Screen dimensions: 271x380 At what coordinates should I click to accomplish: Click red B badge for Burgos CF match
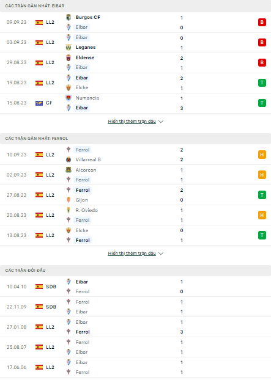(x=262, y=22)
